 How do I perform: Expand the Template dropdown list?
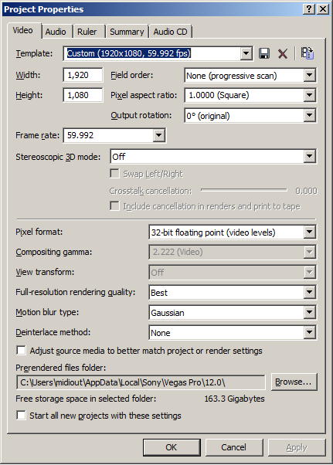pos(246,53)
